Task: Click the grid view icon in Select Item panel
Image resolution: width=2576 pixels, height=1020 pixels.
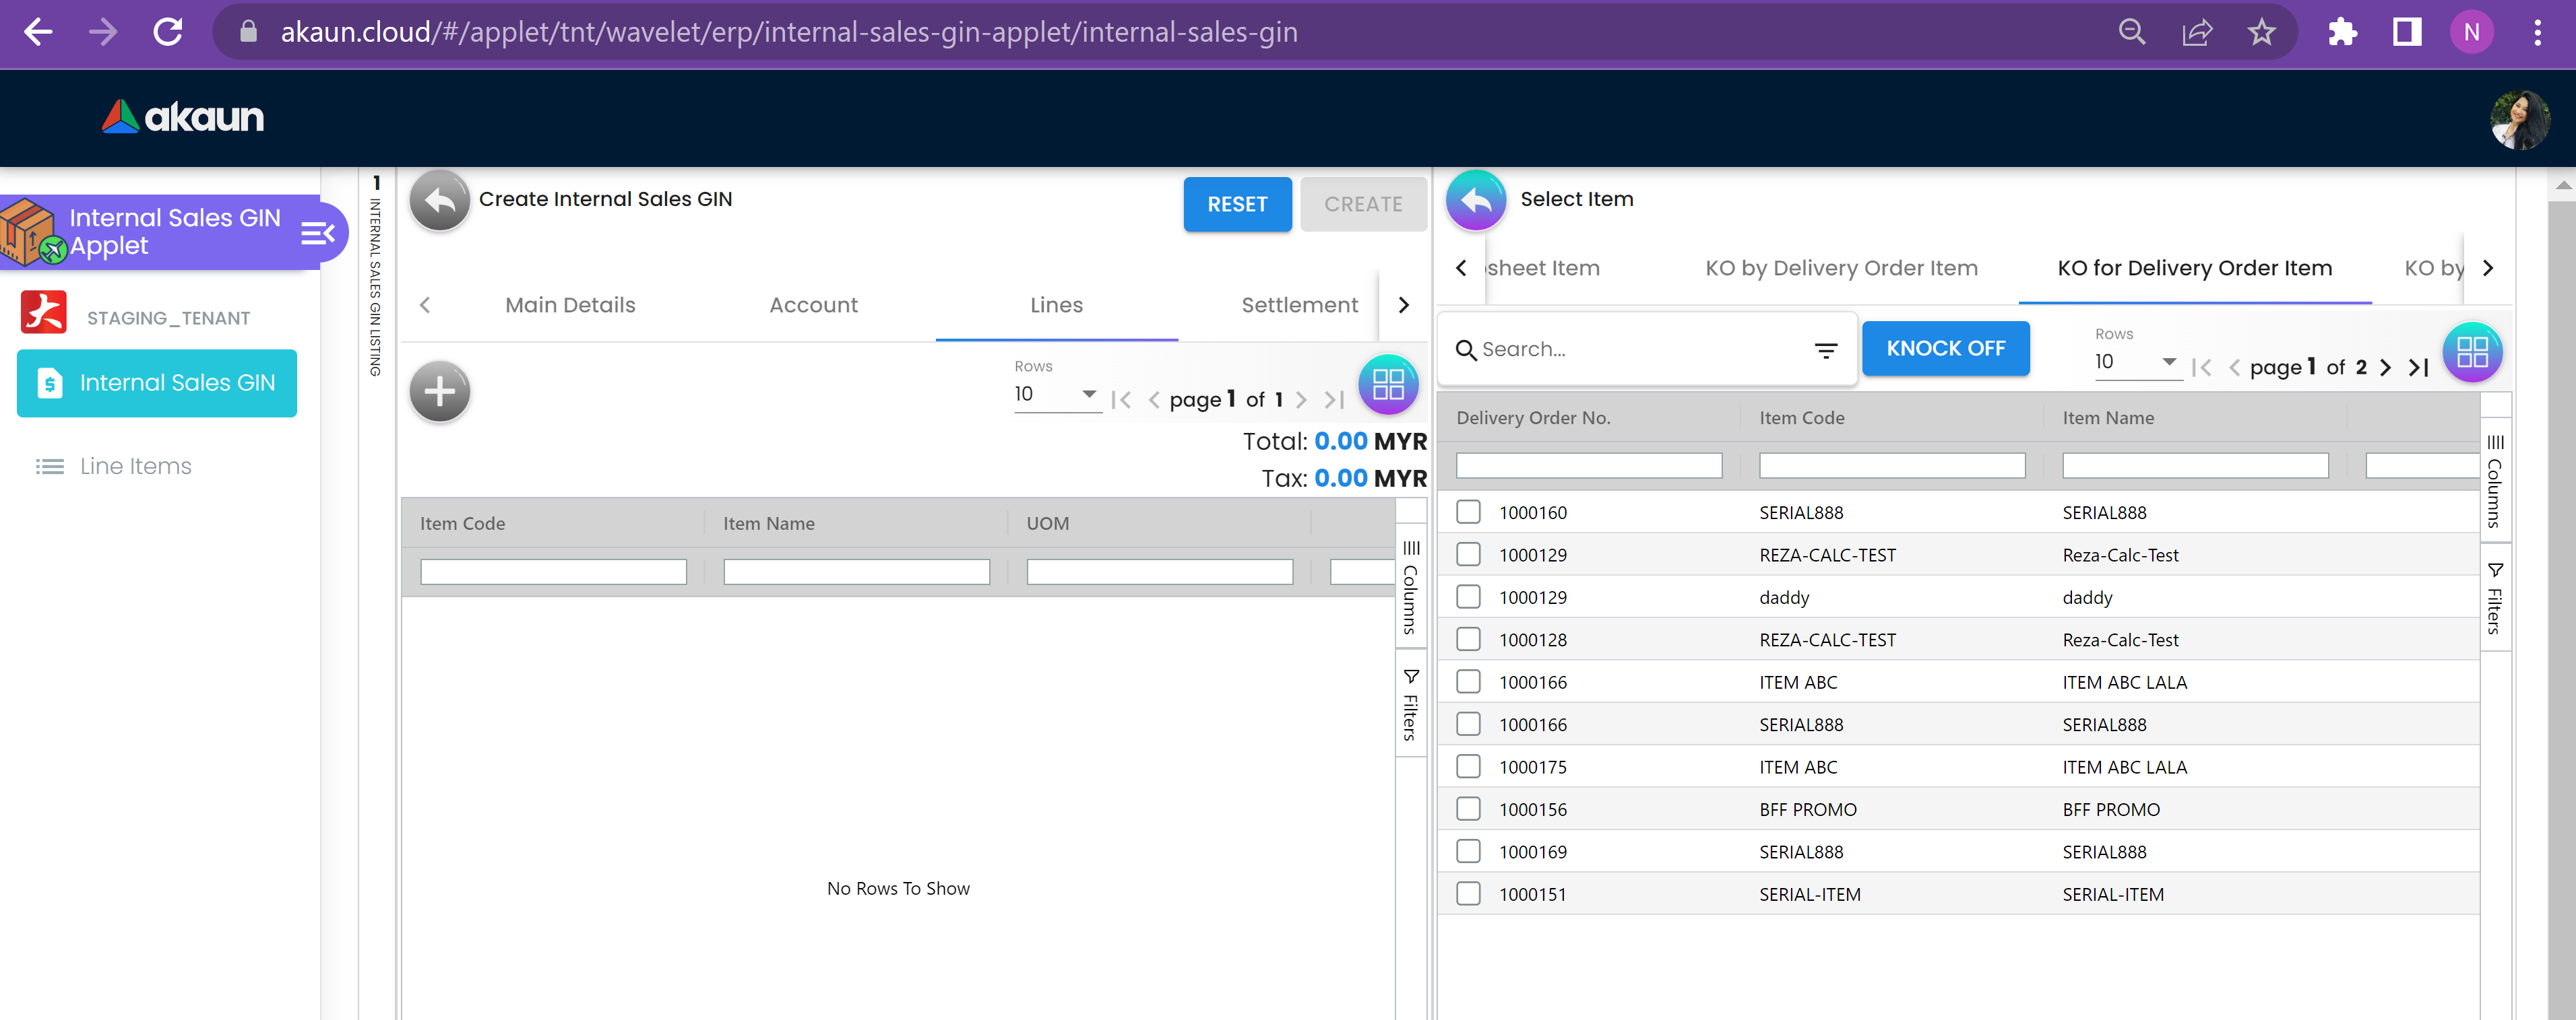Action: click(2471, 351)
